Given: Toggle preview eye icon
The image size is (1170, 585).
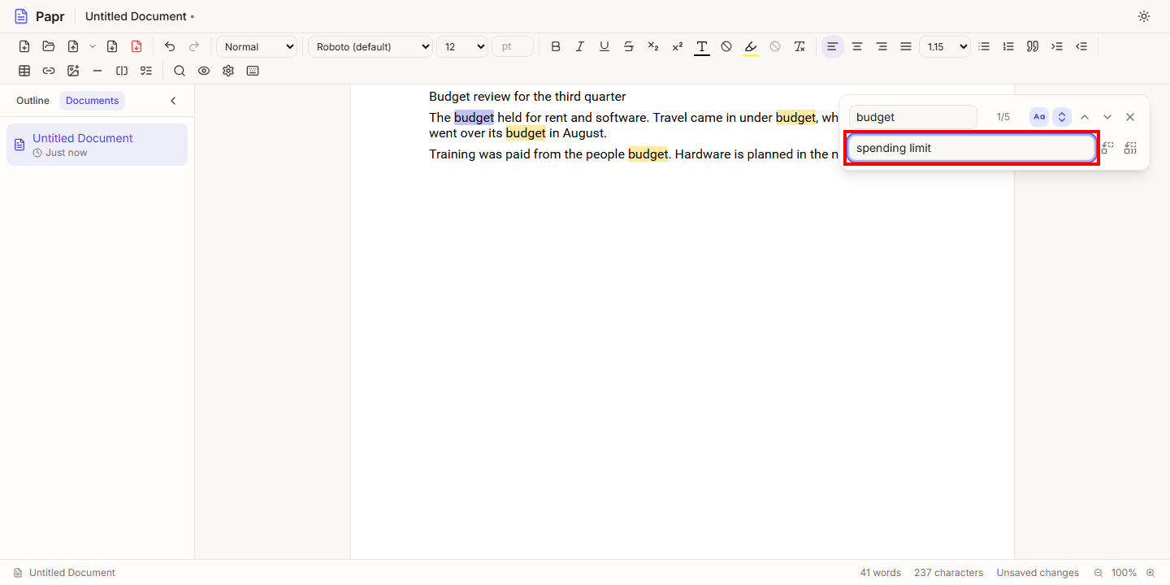Looking at the screenshot, I should 204,71.
